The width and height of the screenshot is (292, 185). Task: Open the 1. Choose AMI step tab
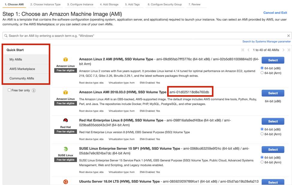(14, 4)
